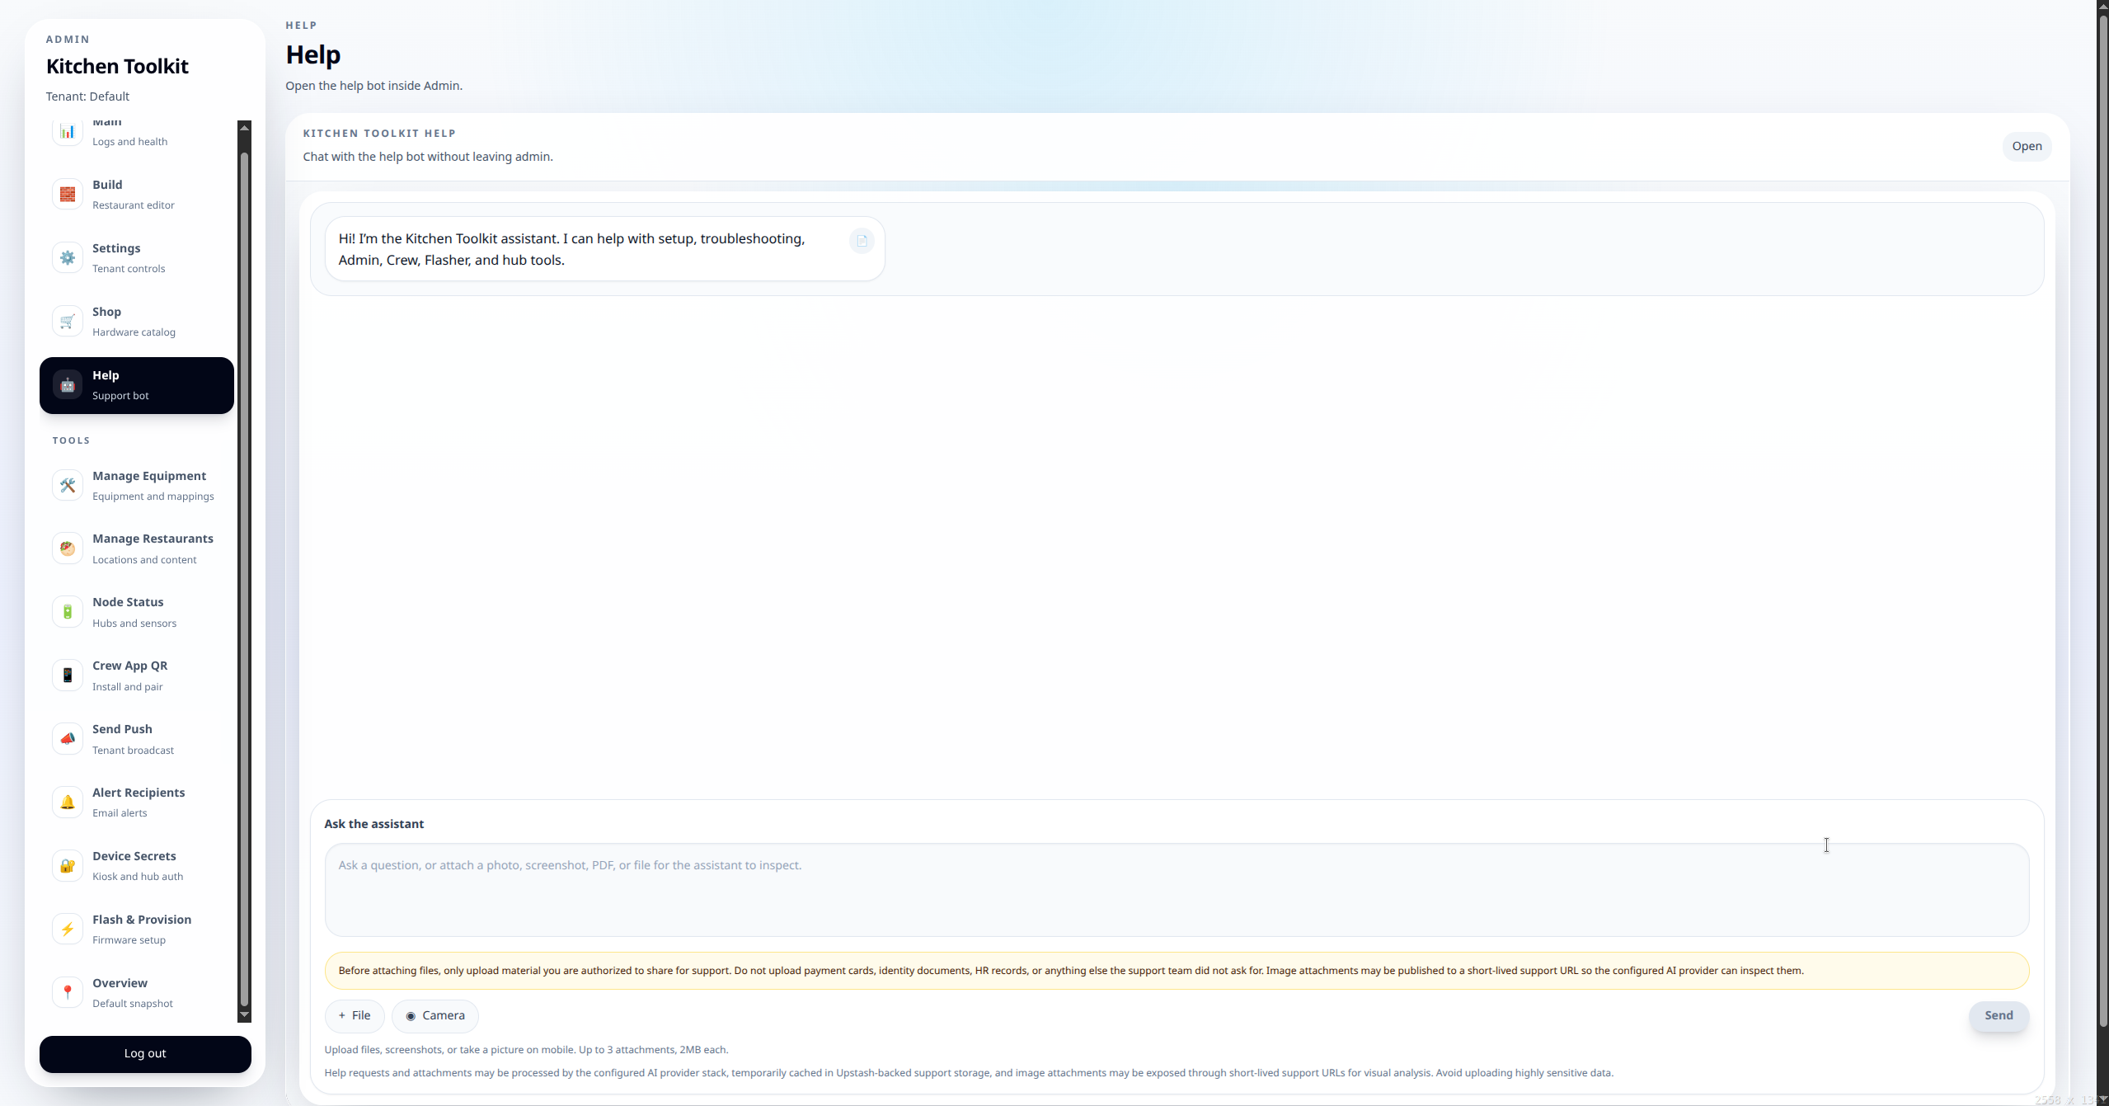Click the Alert Recipients bell icon
The width and height of the screenshot is (2109, 1106).
pos(68,802)
